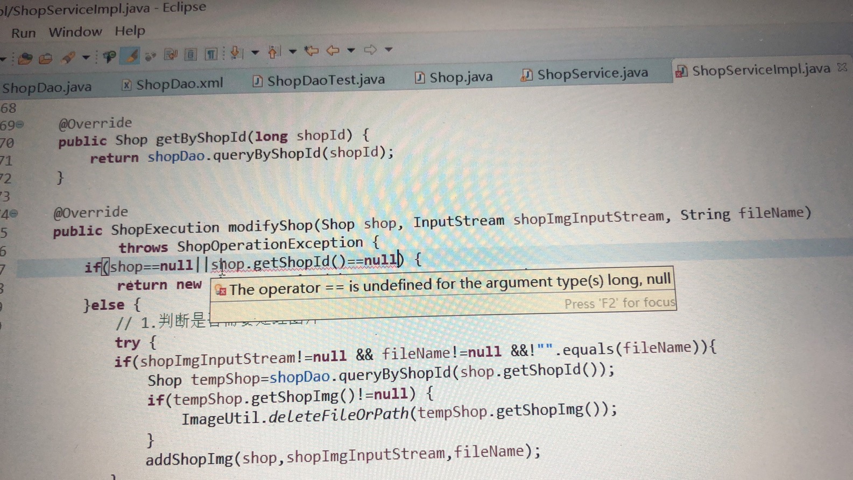Open the Forward history dropdown arrow
The image size is (853, 480).
pyautogui.click(x=389, y=50)
